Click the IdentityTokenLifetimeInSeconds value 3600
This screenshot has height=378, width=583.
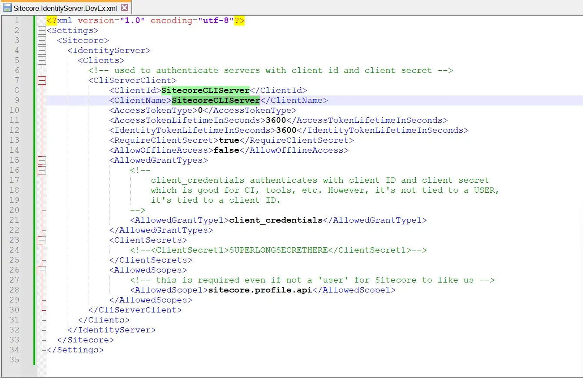pyautogui.click(x=286, y=130)
